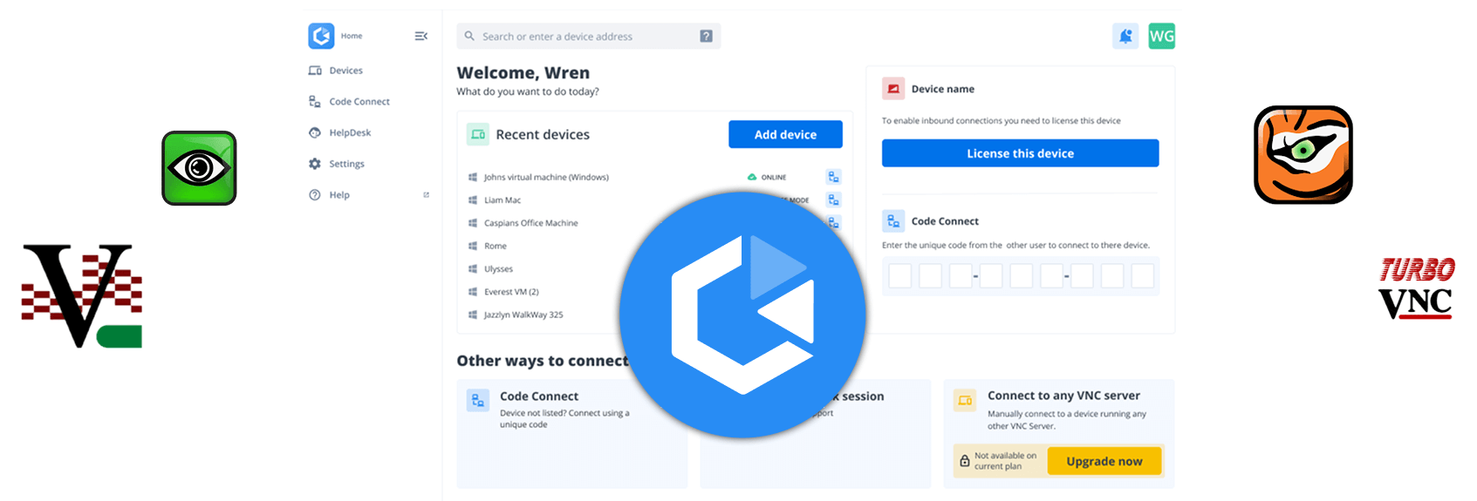Click the License this device button

(x=1020, y=153)
